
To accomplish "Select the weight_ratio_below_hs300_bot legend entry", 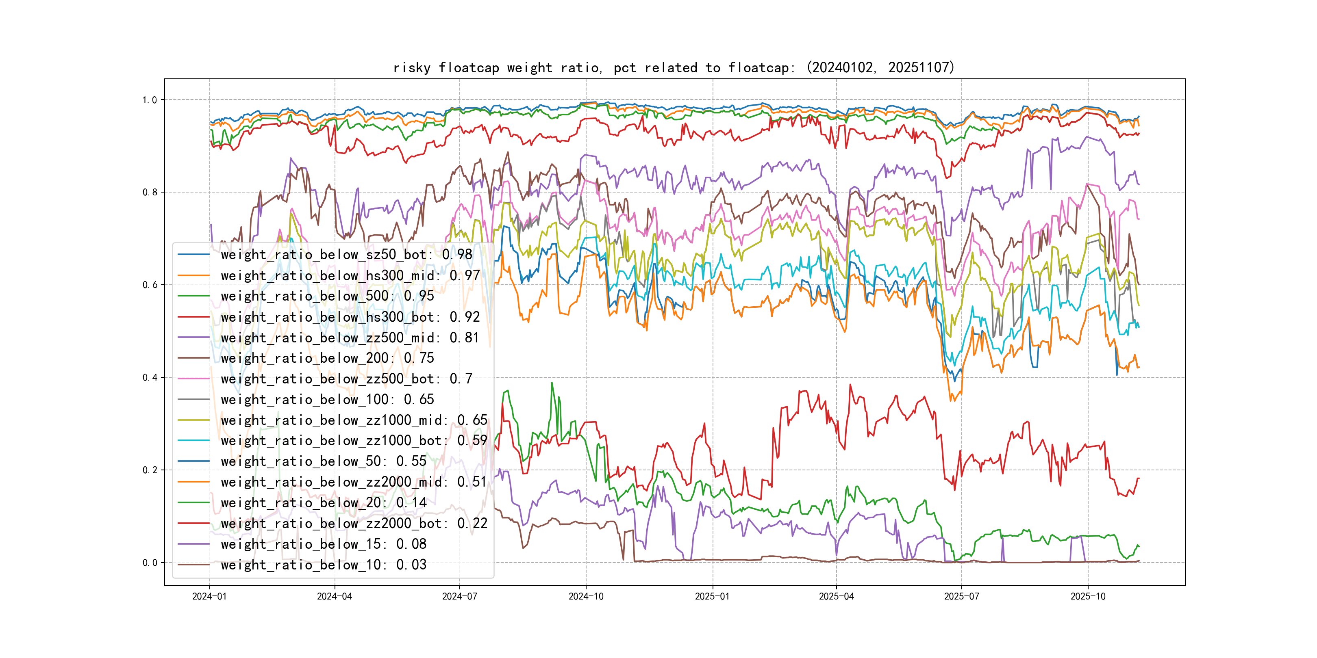I will [x=350, y=317].
